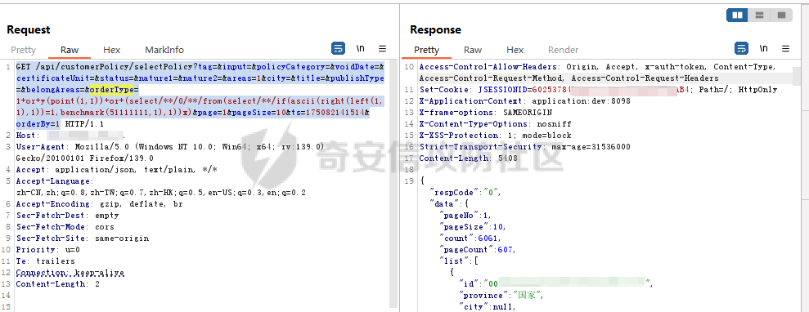Select the Request Raw tab
This screenshot has height=312, width=809.
tap(70, 50)
